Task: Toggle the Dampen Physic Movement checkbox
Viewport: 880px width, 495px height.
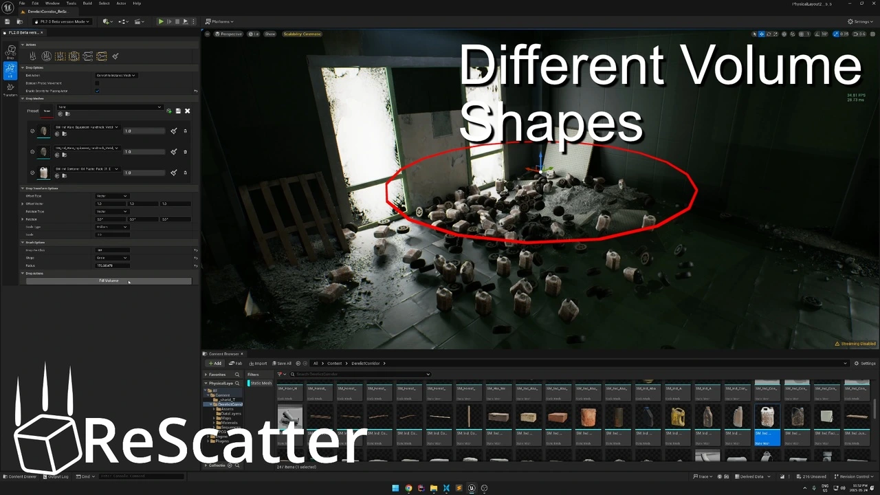Action: 97,82
